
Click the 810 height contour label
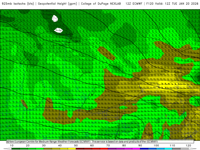click(x=93, y=135)
